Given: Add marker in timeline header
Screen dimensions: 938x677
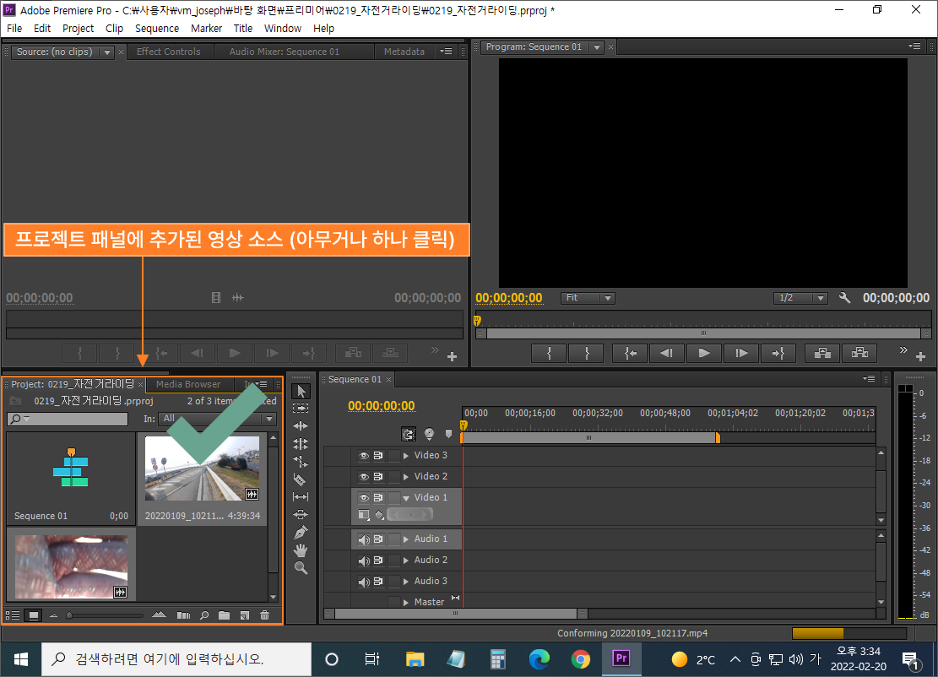Looking at the screenshot, I should click(x=448, y=434).
